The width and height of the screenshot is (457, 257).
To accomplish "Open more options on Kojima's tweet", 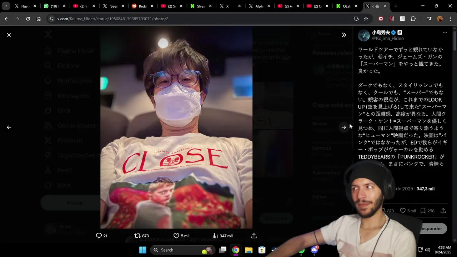I will [x=445, y=32].
